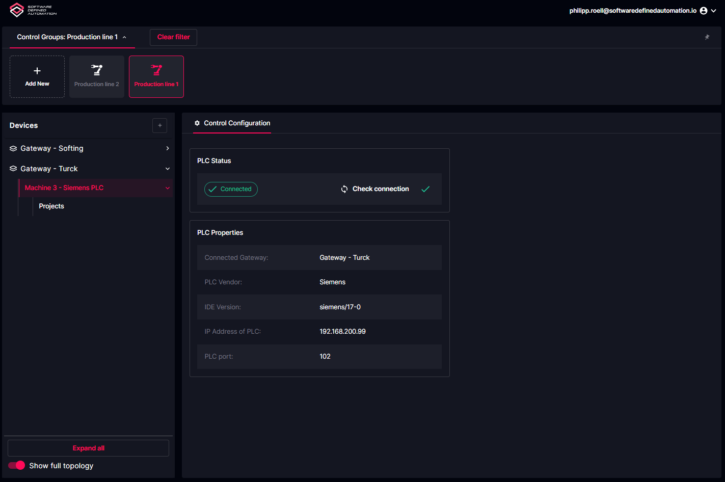The height and width of the screenshot is (482, 725).
Task: Toggle Show full topology switch
Action: [17, 466]
